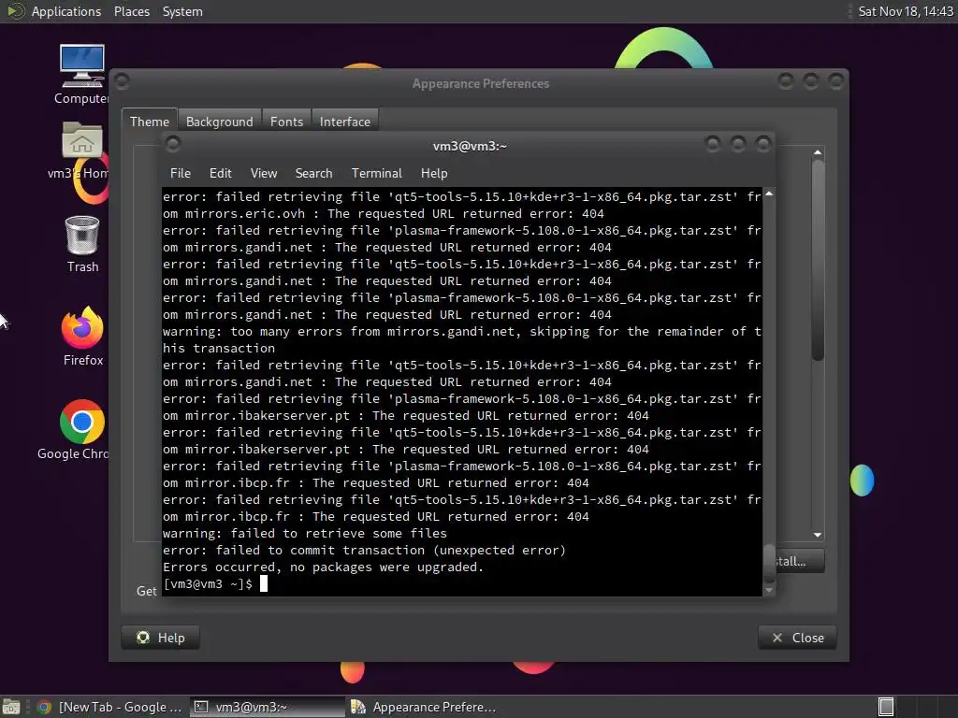This screenshot has height=718, width=958.
Task: Click 'error: failed to commit transaction' line
Action: click(x=364, y=550)
